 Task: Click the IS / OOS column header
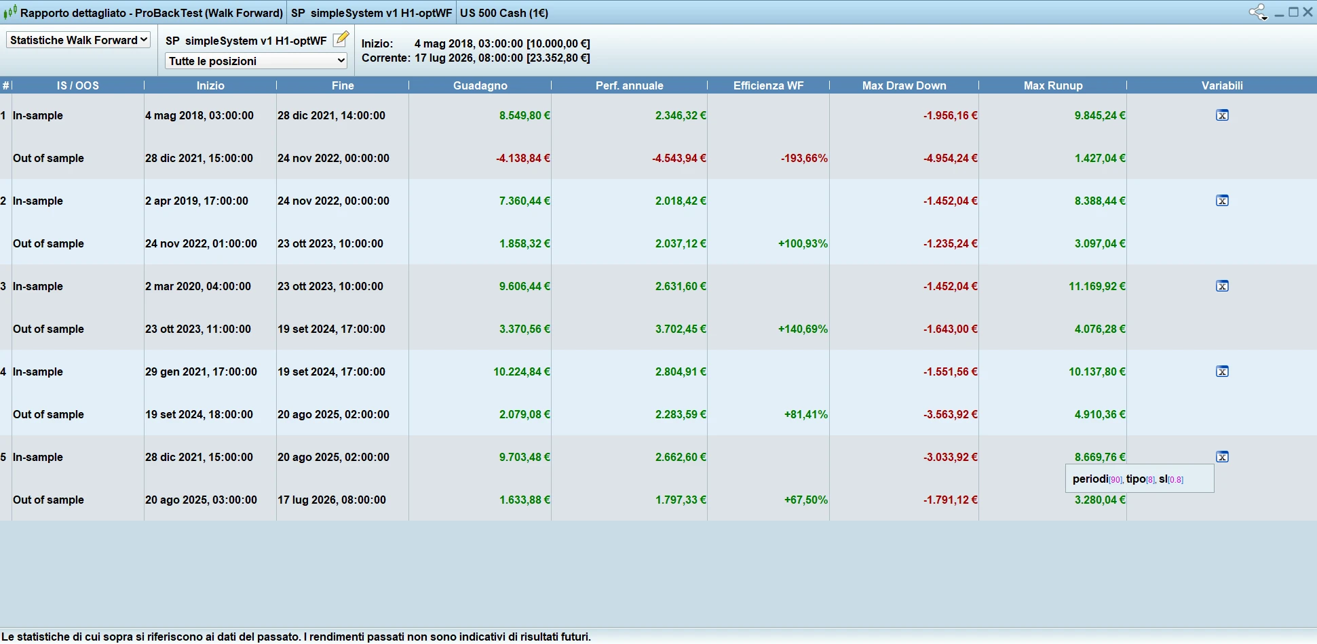(x=78, y=85)
